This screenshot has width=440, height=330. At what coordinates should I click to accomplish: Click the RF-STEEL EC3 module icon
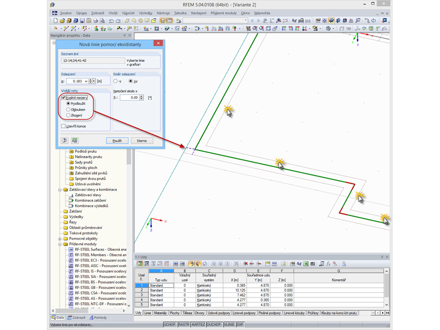pyautogui.click(x=71, y=261)
